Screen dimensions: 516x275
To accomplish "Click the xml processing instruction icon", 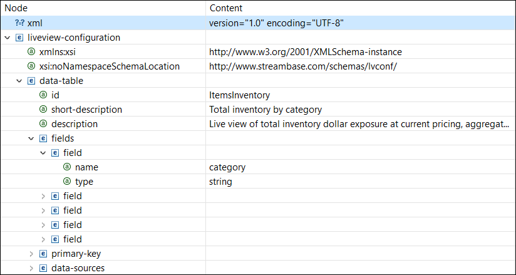I will 19,23.
